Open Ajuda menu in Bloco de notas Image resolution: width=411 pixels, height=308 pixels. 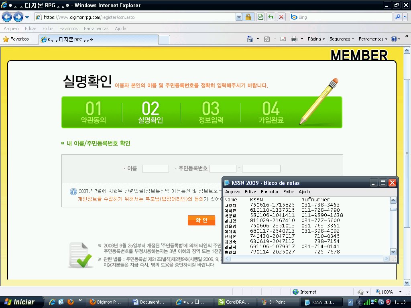click(x=304, y=192)
